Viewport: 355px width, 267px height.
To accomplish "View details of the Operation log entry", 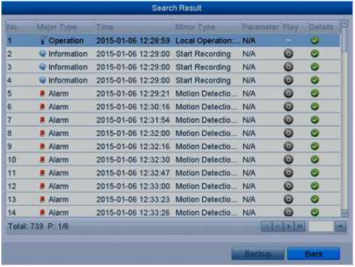I will (315, 41).
